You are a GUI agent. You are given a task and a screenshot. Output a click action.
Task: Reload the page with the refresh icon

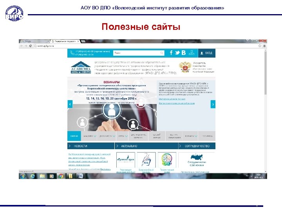[x=31, y=46]
